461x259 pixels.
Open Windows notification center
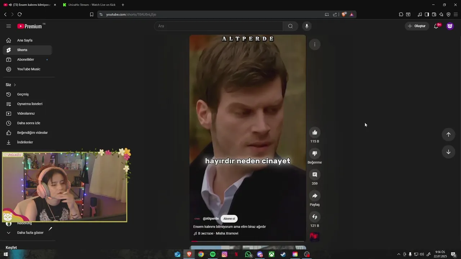(453, 254)
